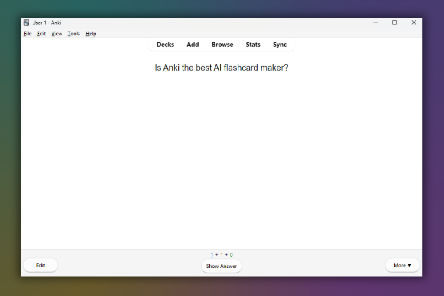The image size is (444, 296).
Task: Open the card Browser
Action: 222,44
